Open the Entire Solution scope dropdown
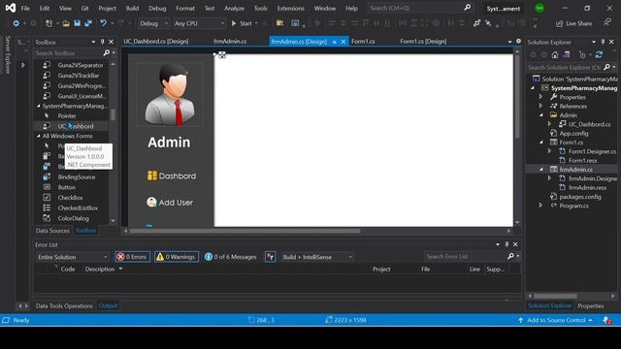The height and width of the screenshot is (349, 621). coord(72,257)
